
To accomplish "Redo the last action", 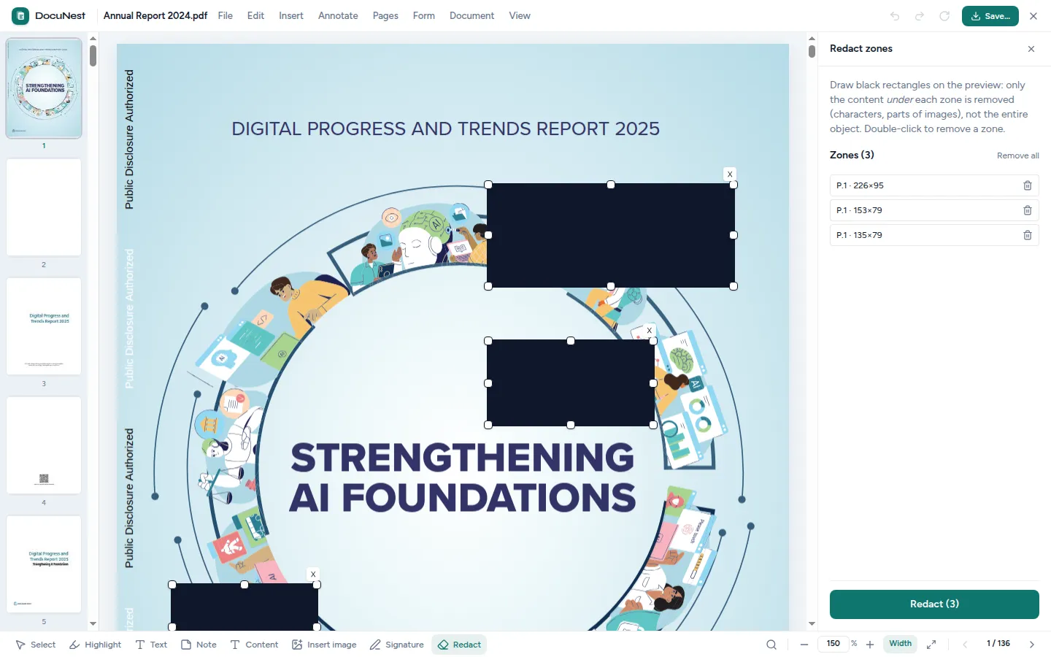I will click(920, 16).
